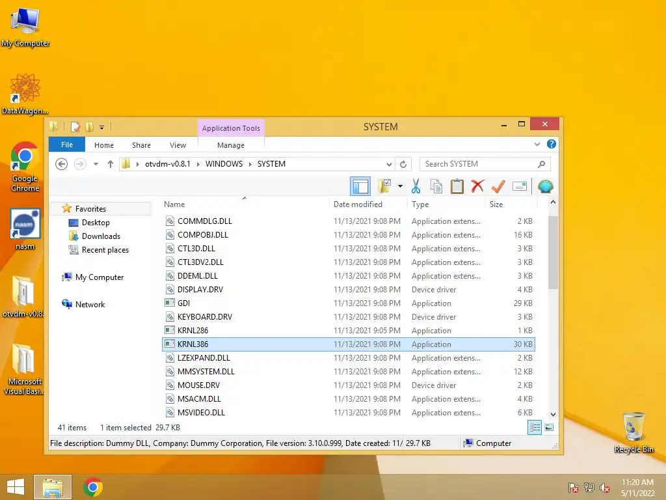This screenshot has height=500, width=666.
Task: Click the Start button on taskbar
Action: pyautogui.click(x=16, y=487)
